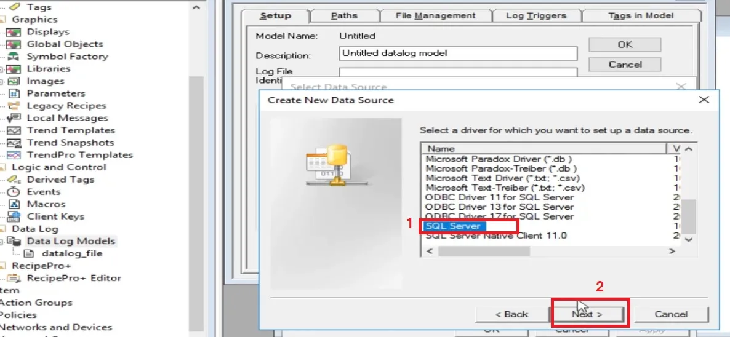
Task: Click explorer tree scroll up arrow
Action: [x=196, y=7]
